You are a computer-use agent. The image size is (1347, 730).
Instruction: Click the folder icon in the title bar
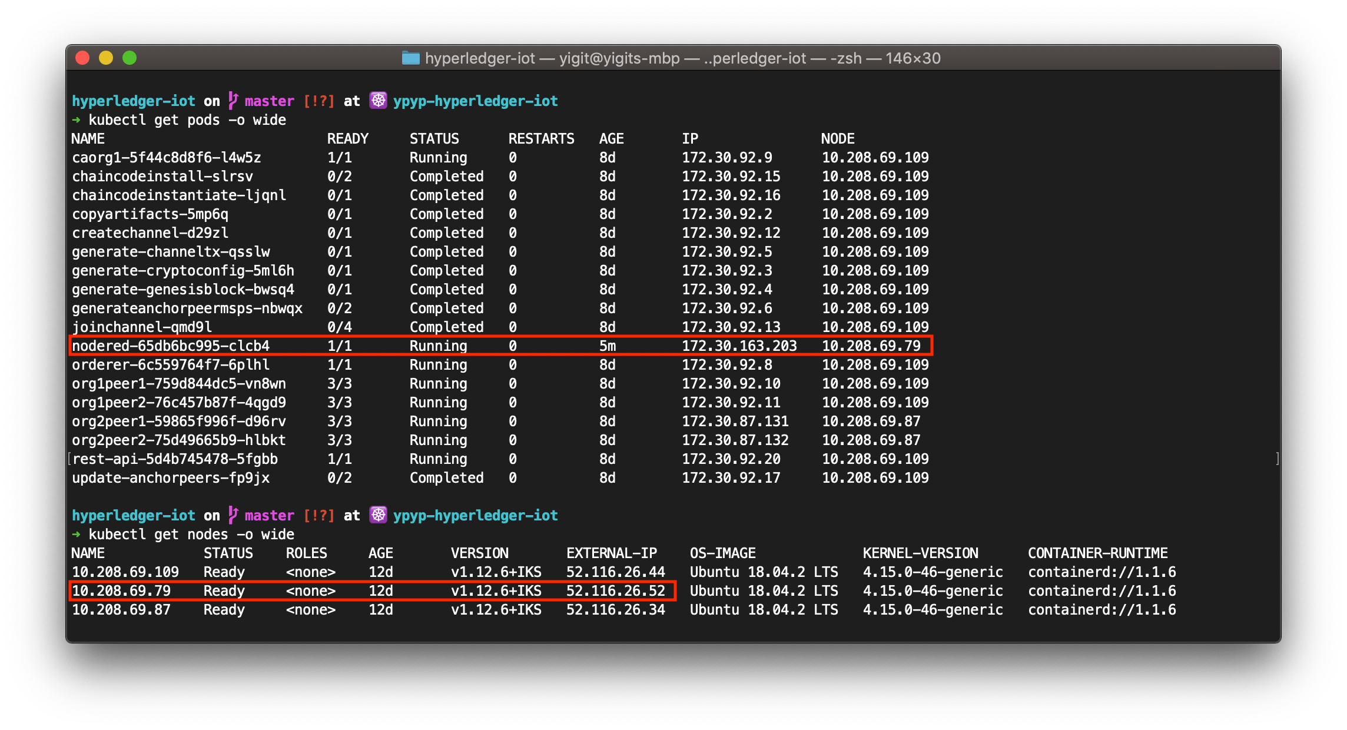(x=410, y=58)
